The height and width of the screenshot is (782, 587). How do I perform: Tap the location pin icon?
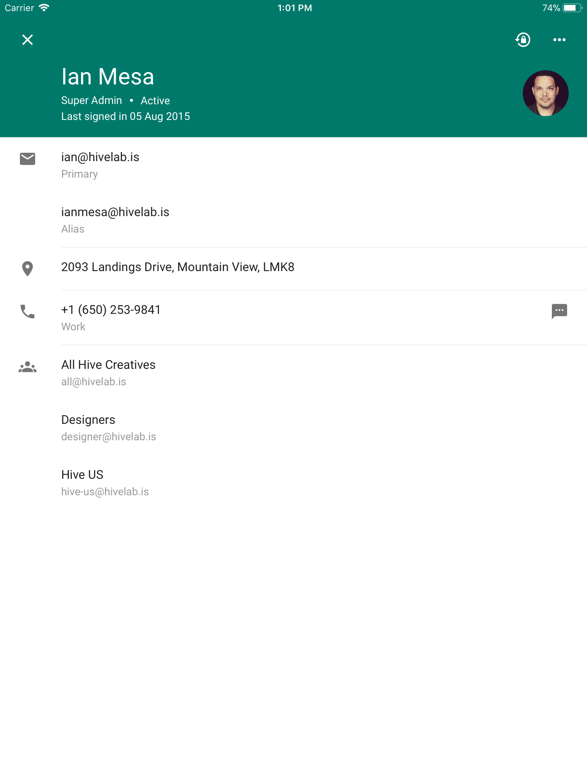(x=28, y=269)
